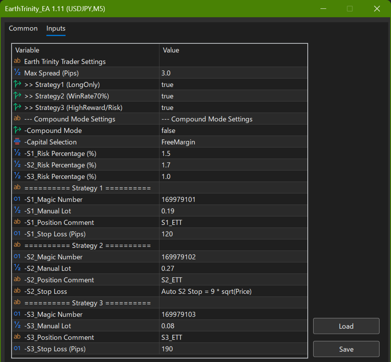Viewport: 391px width, 362px height.
Task: Click the string icon beside Strategy 2 separator
Action: 17,245
